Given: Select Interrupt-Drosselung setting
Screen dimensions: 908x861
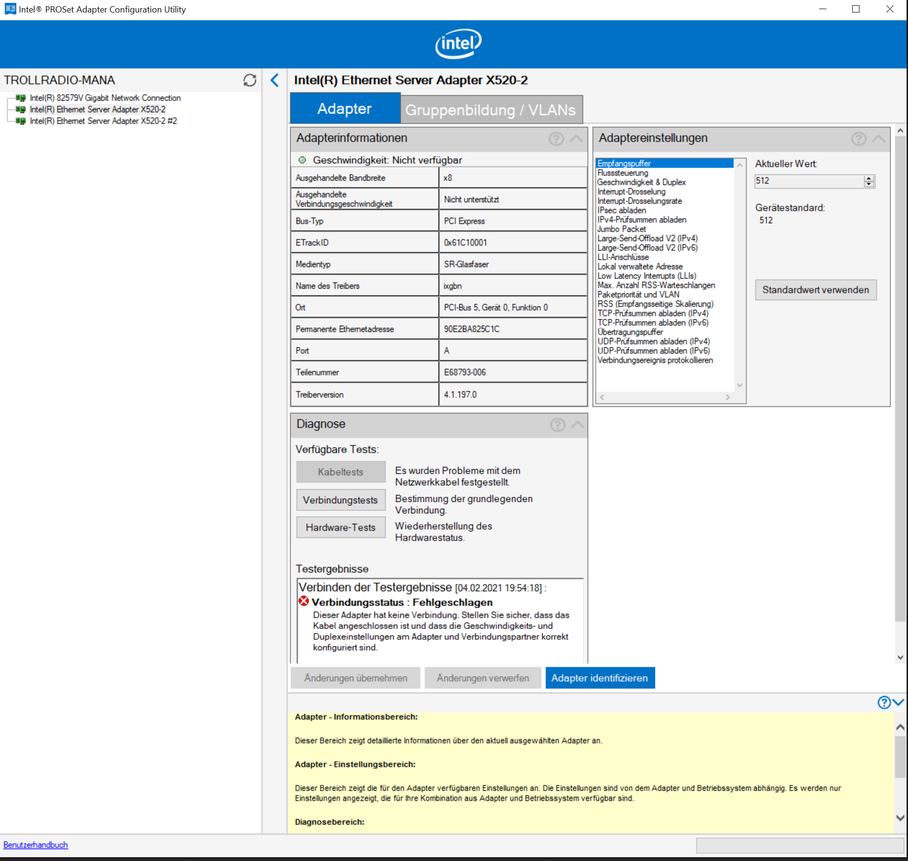Looking at the screenshot, I should [631, 192].
